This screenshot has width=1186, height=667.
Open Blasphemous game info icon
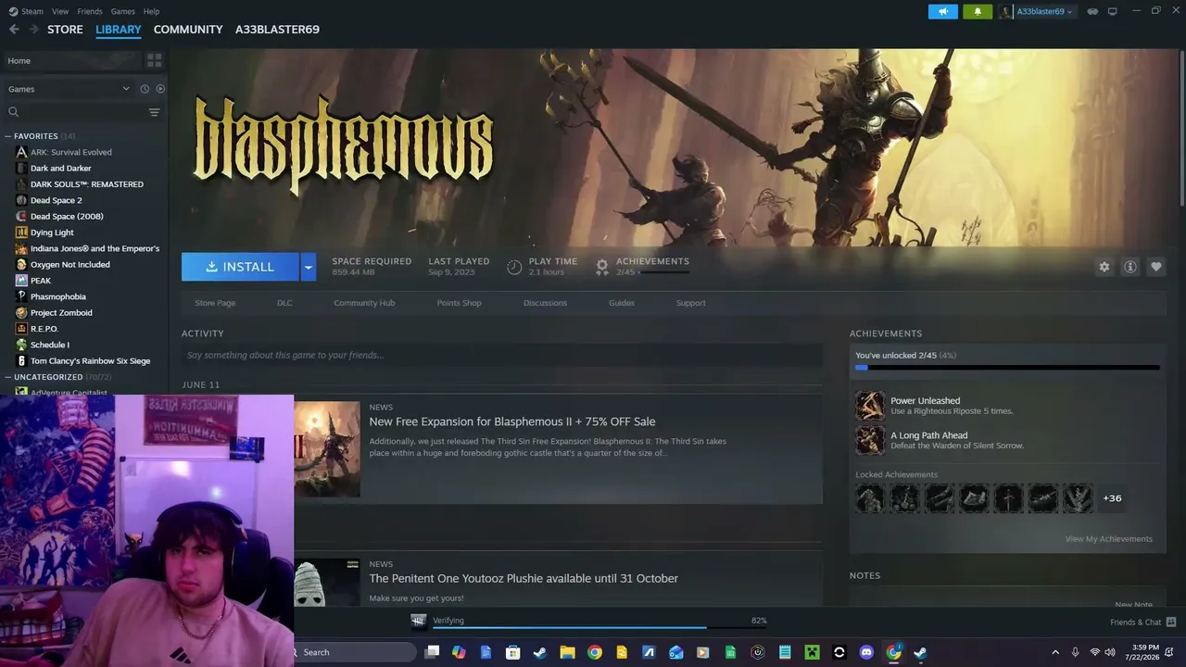tap(1130, 267)
